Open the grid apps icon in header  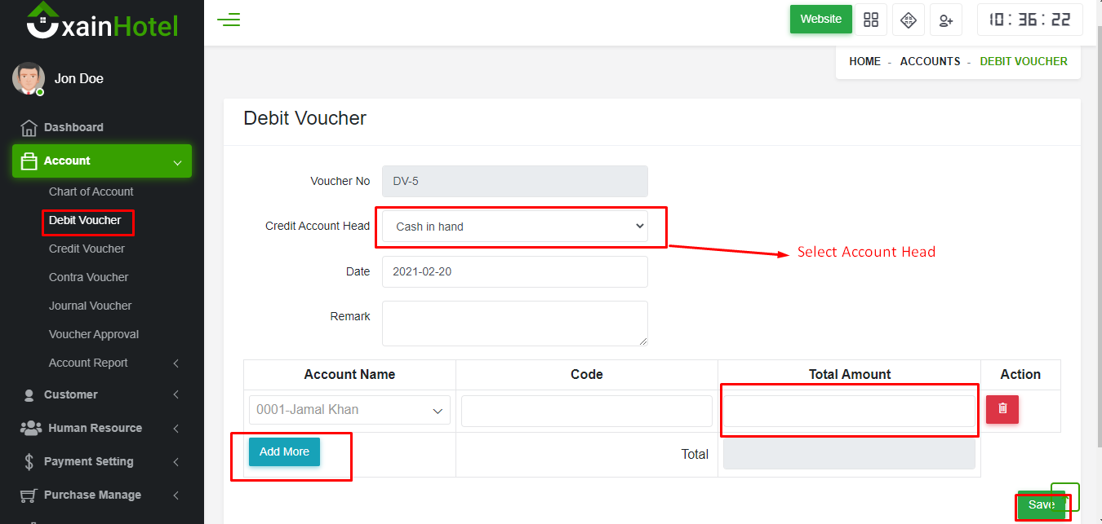click(x=871, y=20)
